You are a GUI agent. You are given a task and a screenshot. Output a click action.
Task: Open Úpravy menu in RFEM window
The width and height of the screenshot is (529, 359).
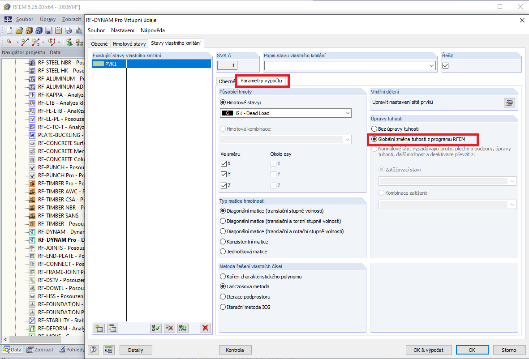[47, 19]
